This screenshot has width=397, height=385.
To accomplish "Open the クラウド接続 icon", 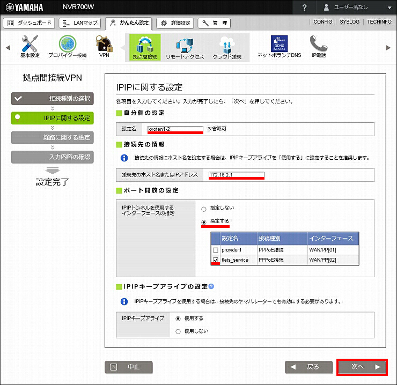I will coord(227,48).
